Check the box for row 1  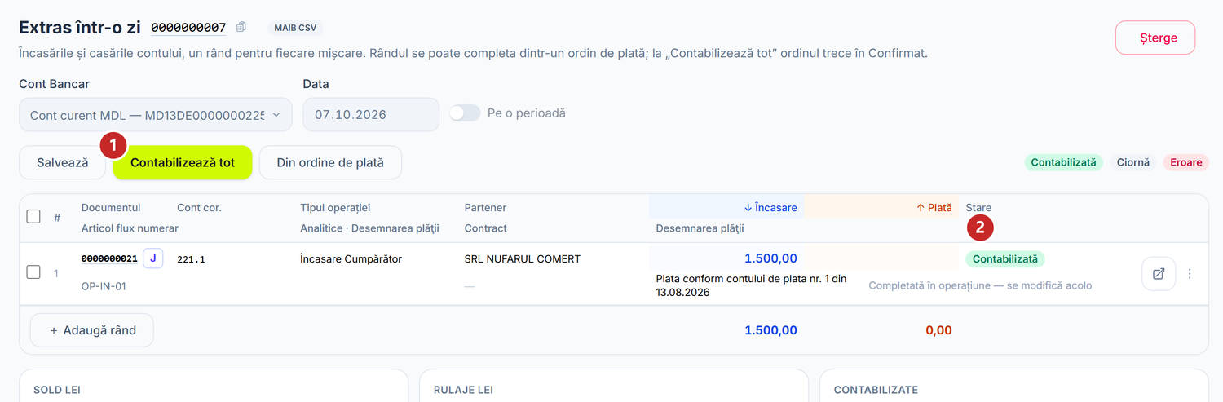(x=33, y=272)
